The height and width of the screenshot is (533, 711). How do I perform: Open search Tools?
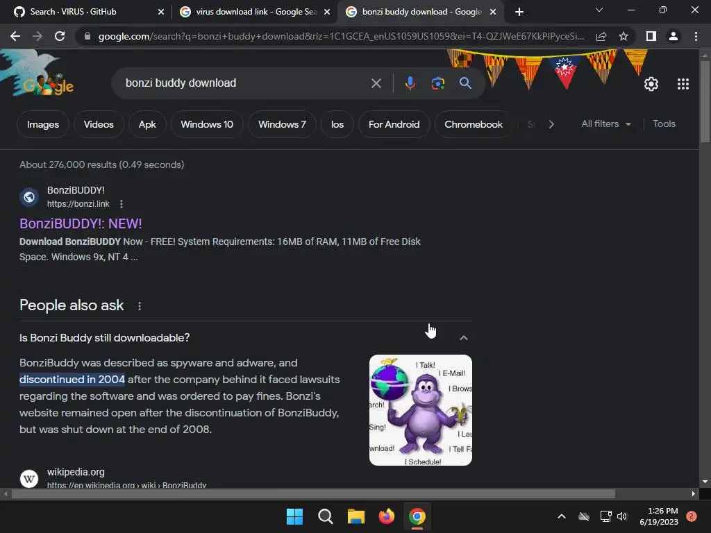pyautogui.click(x=664, y=124)
